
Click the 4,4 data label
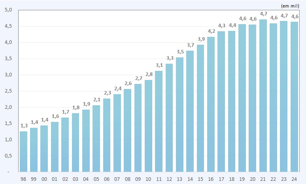click(x=232, y=25)
